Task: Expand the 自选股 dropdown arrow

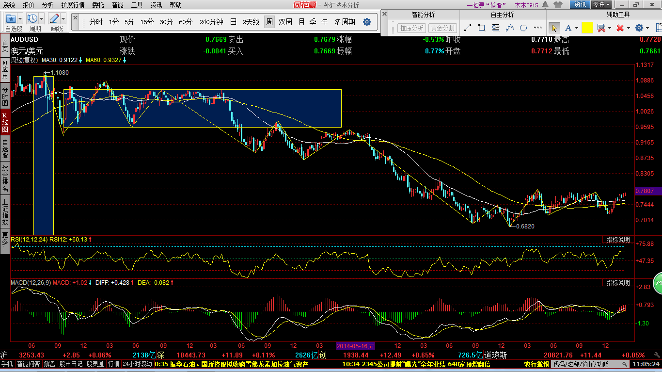Action: 20,19
